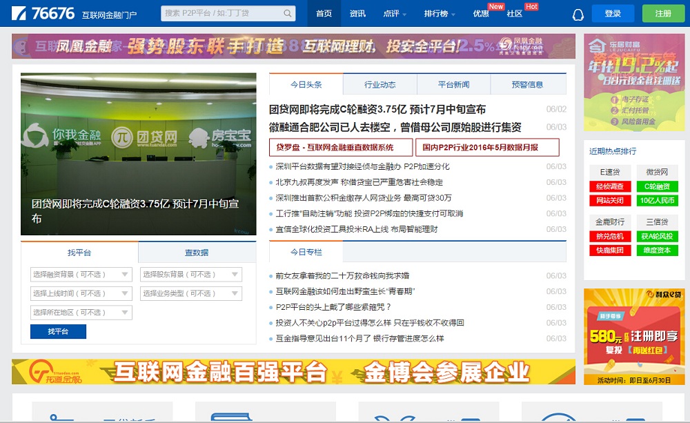Click E速贷 in hot ranking
Viewport: 690px width, 423px height.
610,172
